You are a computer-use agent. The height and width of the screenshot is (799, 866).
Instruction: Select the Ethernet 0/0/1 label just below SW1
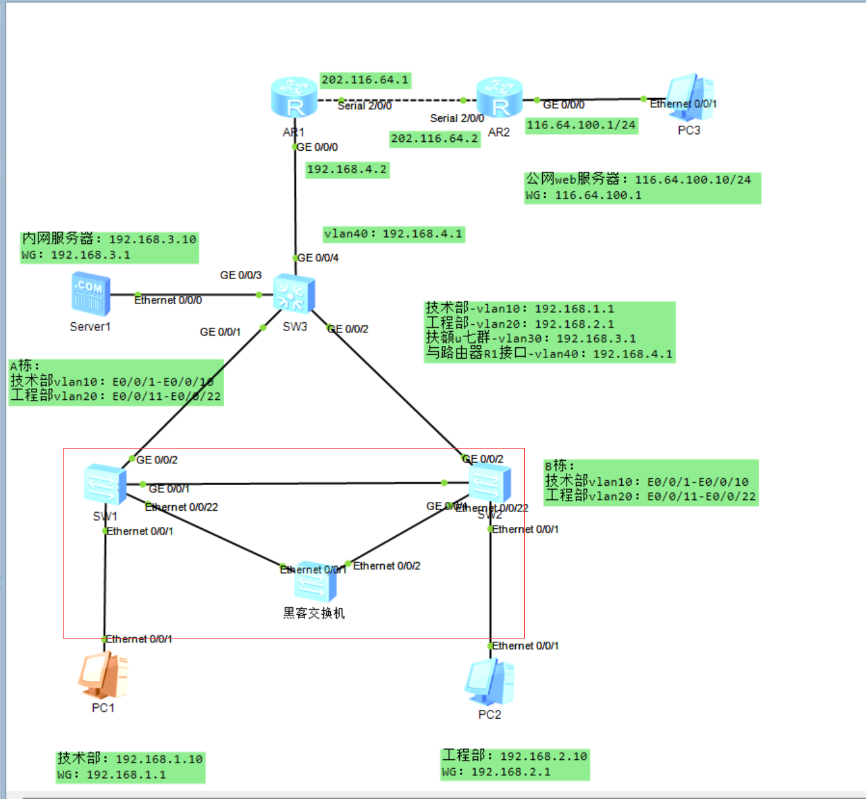point(140,531)
